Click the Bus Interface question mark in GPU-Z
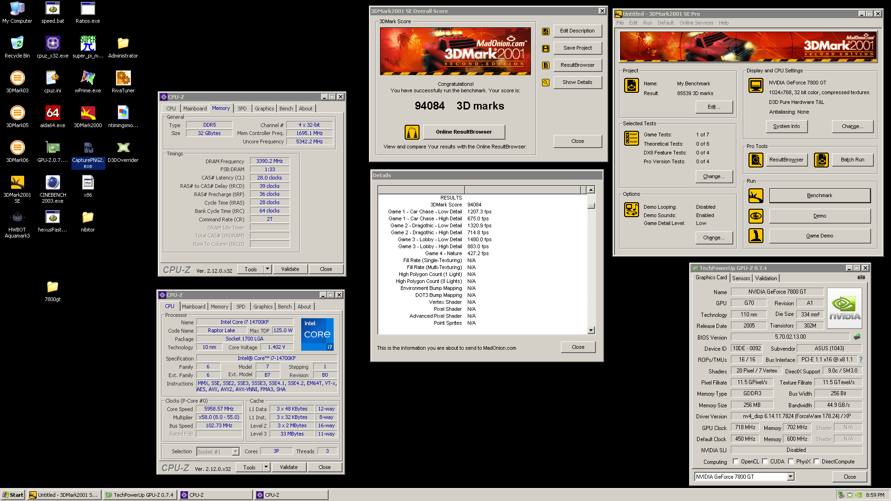Screen dimensions: 891x501 (861, 360)
